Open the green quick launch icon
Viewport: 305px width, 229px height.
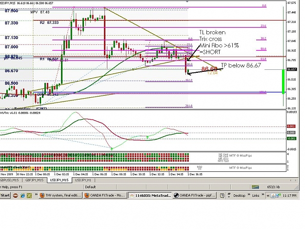[x=29, y=195]
